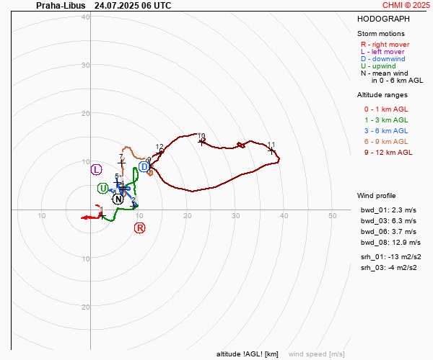433x360 pixels.
Task: Click the 2 km altitude cross marker
Action: coord(134,205)
